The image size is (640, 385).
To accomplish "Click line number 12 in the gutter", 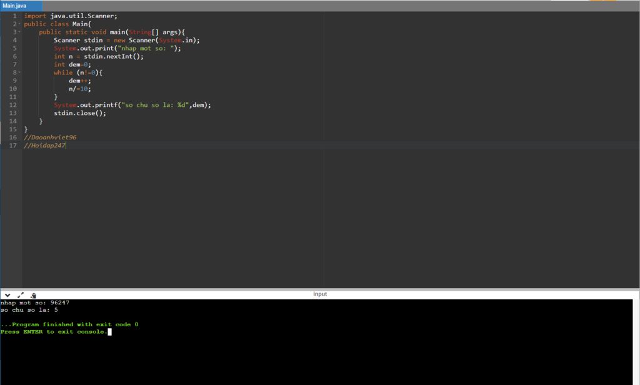I will pos(13,105).
